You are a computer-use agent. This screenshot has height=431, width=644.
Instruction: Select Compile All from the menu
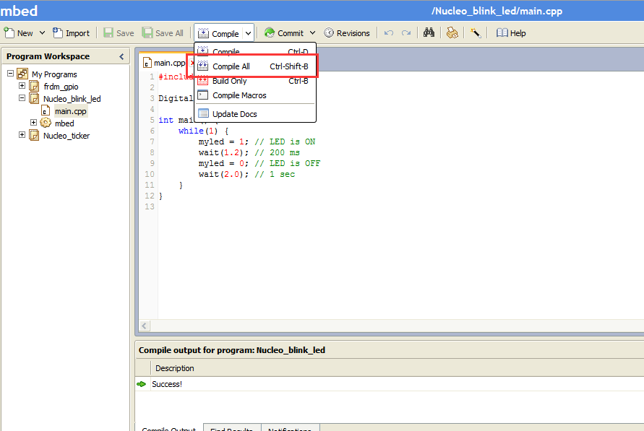pos(255,66)
